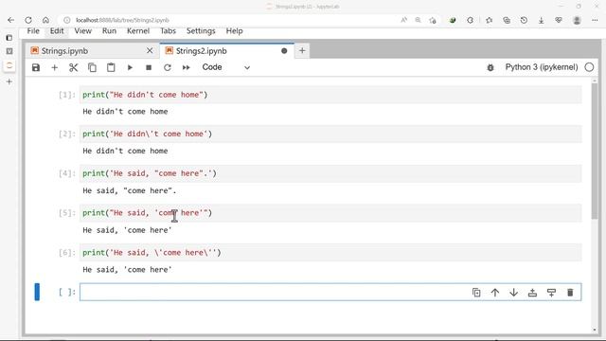Viewport: 606px width, 341px height.
Task: Cut selected cells with the scissors icon
Action: tap(73, 67)
